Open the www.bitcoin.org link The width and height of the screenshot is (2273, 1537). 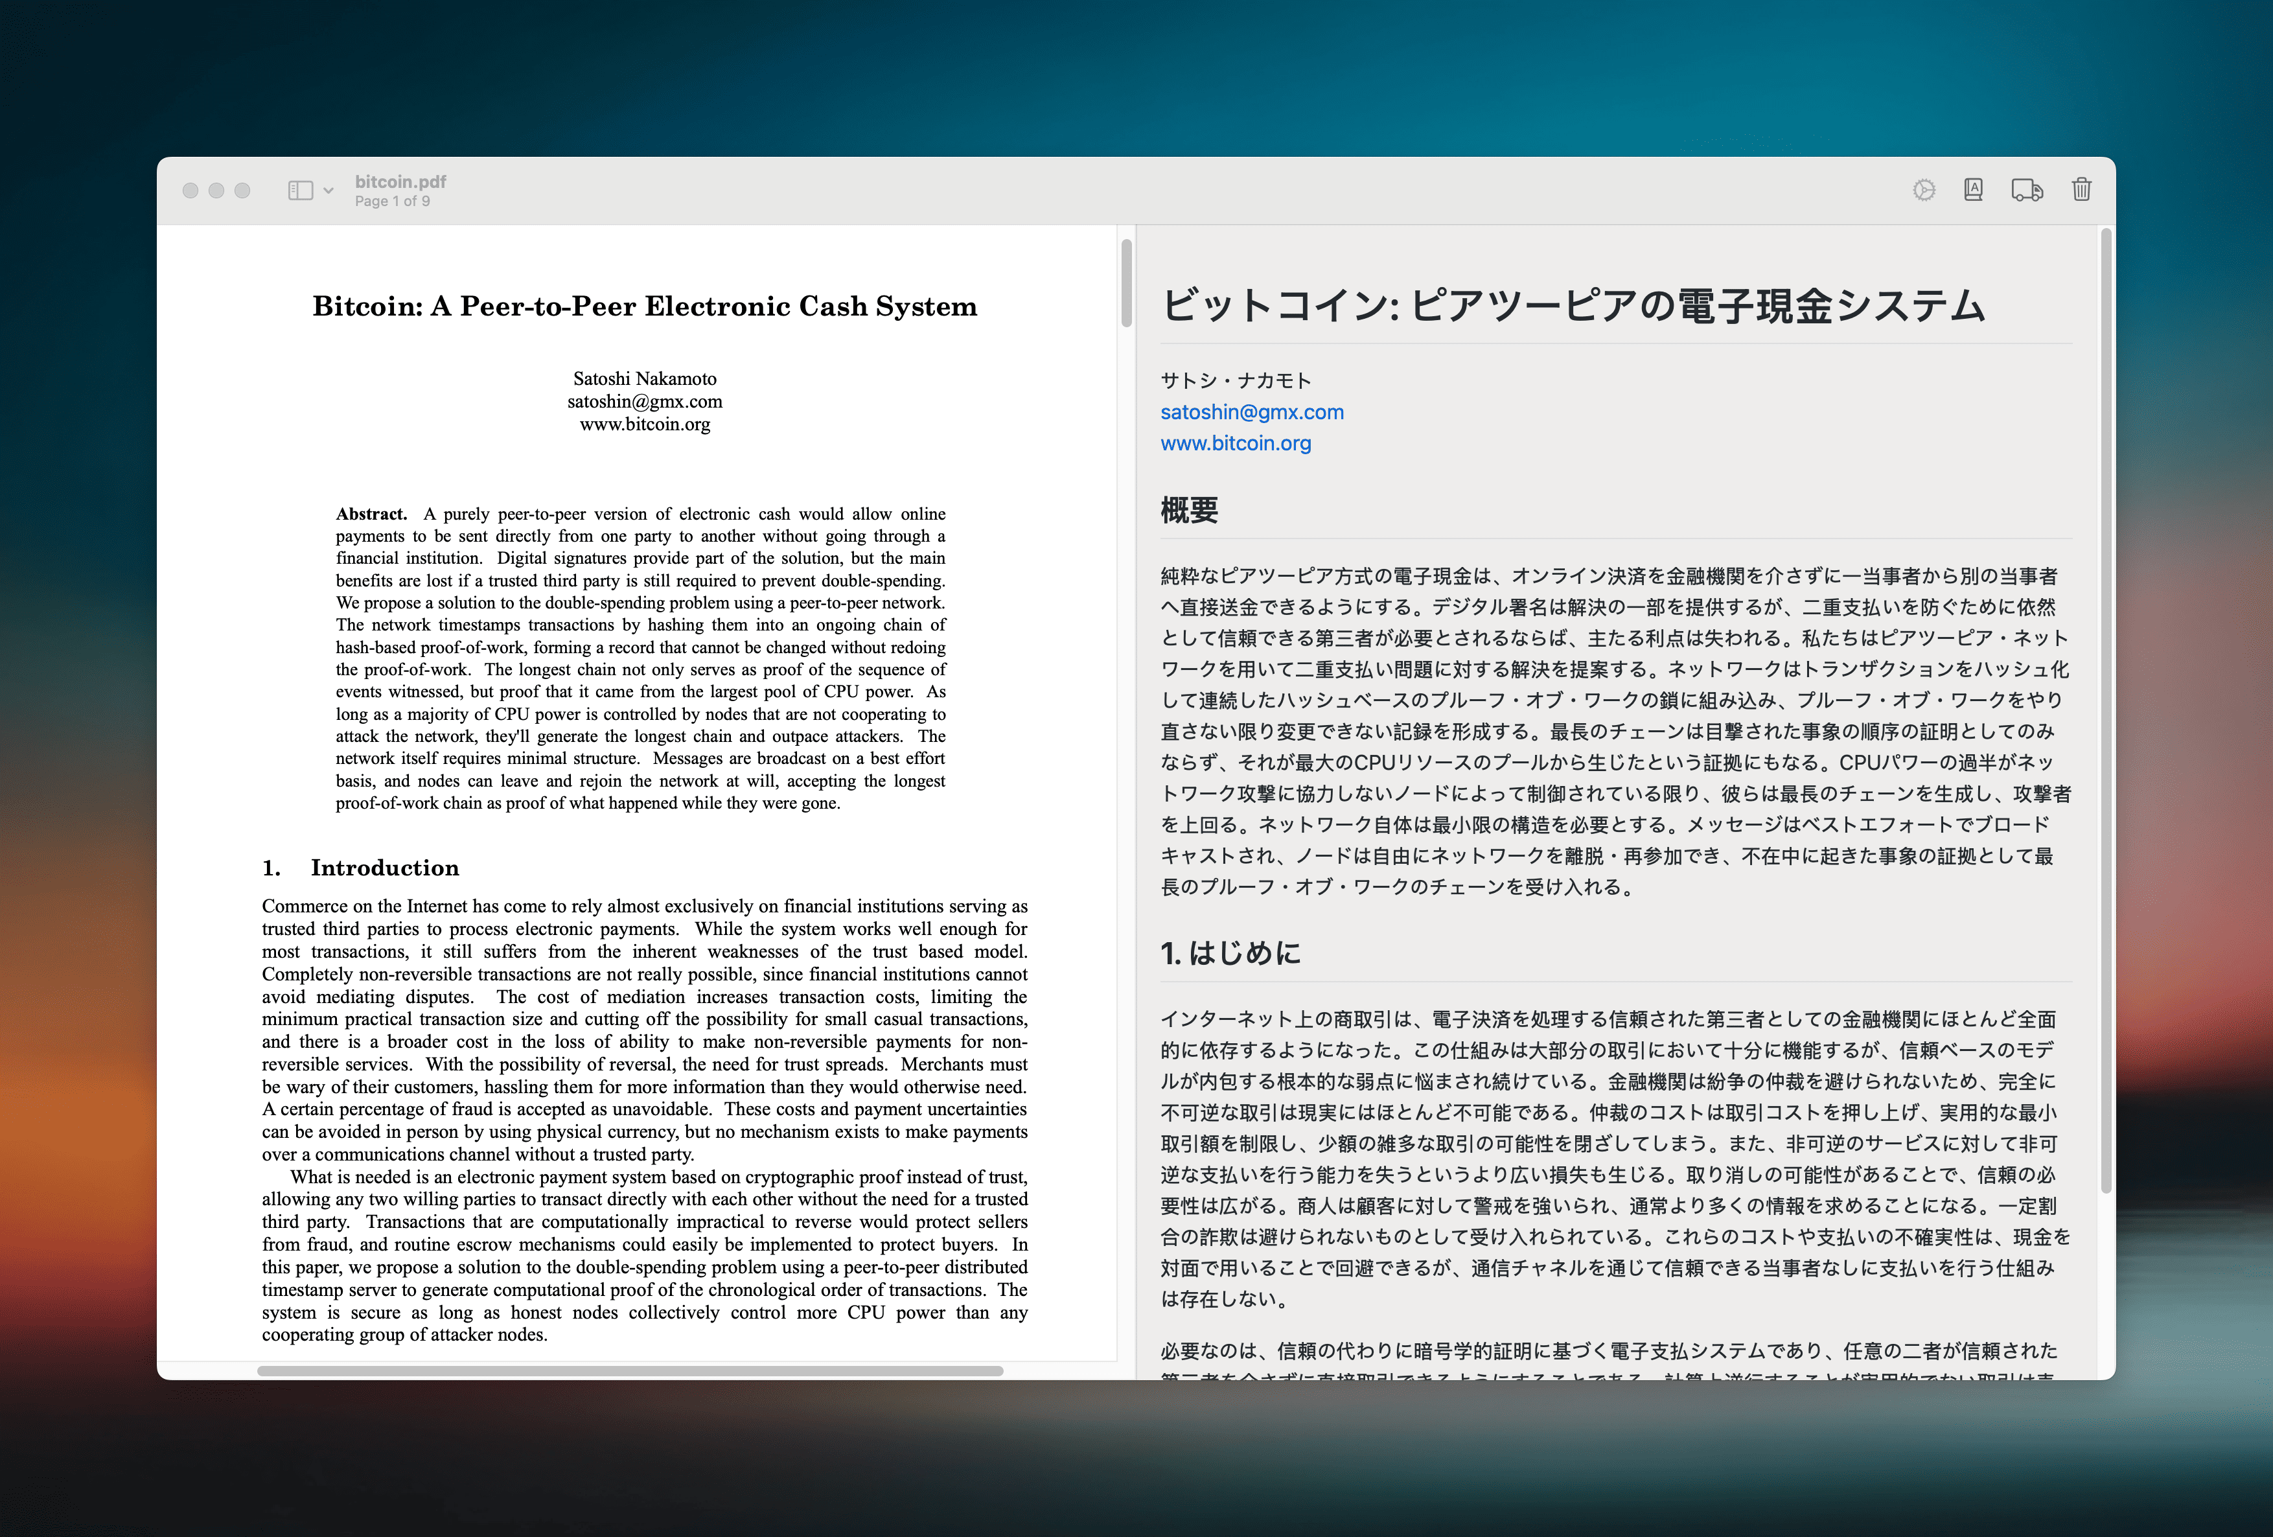click(x=1235, y=442)
